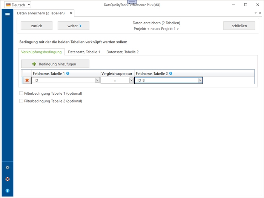Open the hamburger menu in the sidebar
This screenshot has height=198, width=264.
(7, 15)
